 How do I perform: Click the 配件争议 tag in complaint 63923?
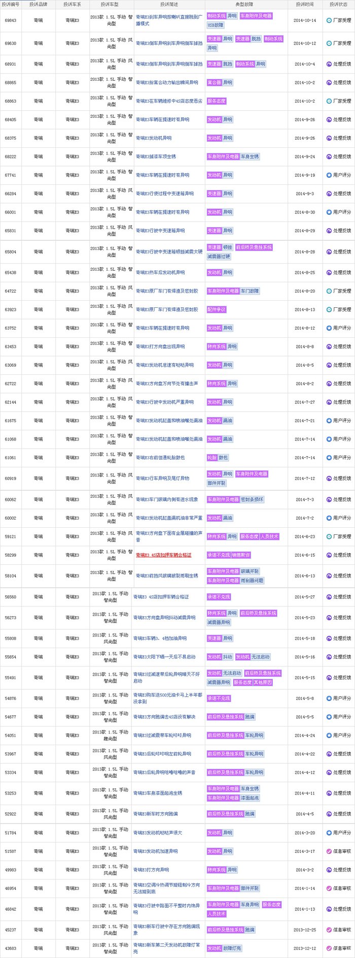click(217, 309)
